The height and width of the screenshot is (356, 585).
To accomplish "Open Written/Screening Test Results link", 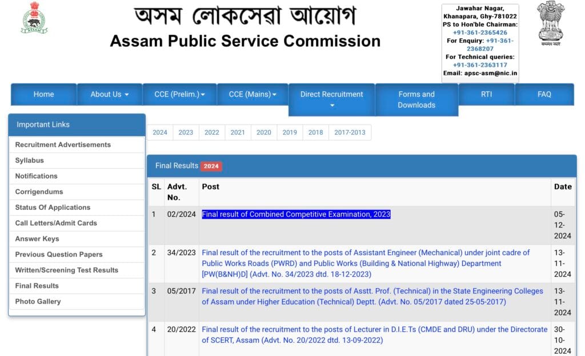I will [77, 270].
